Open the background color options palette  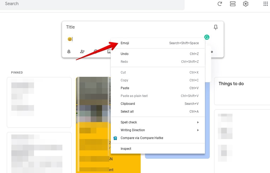click(x=96, y=51)
